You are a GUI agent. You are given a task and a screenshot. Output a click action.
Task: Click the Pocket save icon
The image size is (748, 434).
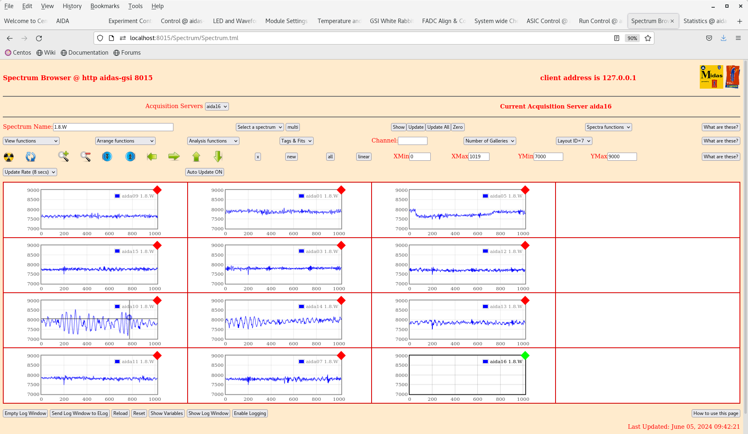tap(709, 38)
